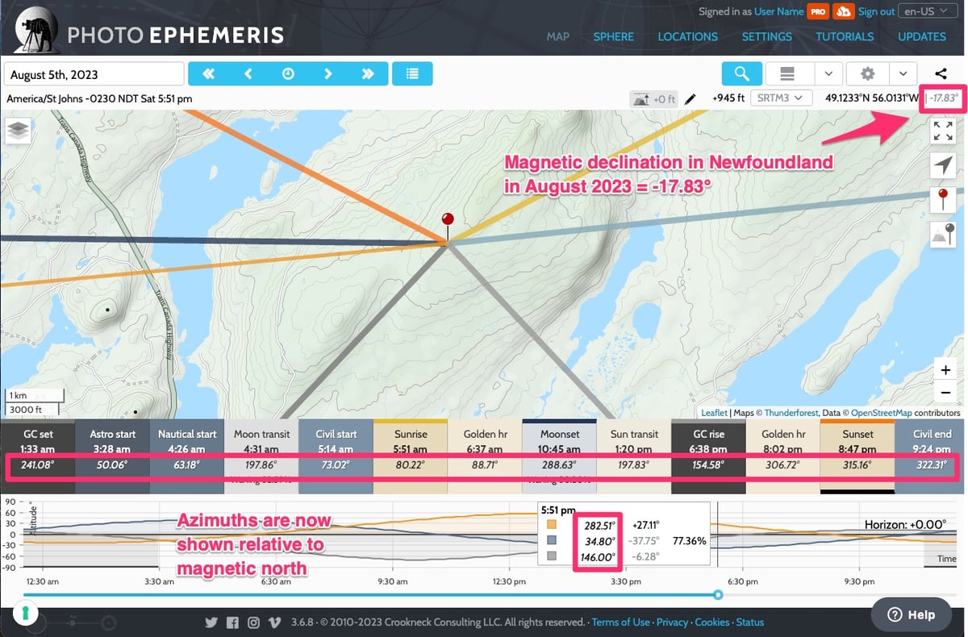This screenshot has height=637, width=968.
Task: Click the date field August 5th, 2023
Action: [94, 74]
